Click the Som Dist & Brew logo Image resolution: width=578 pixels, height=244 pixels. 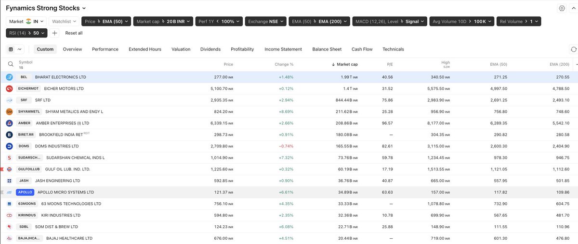coord(9,227)
